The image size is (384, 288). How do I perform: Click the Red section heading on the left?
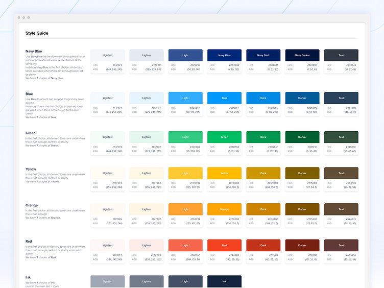click(x=30, y=241)
